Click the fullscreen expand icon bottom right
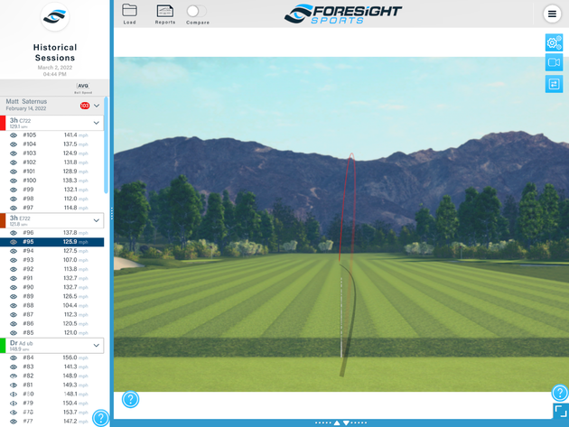569x427 pixels. (x=559, y=412)
